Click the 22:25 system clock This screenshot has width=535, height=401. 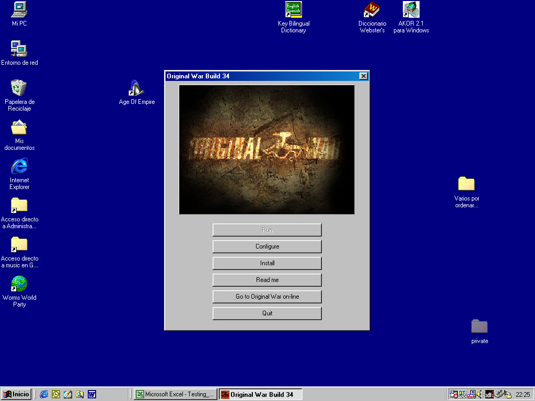point(522,395)
